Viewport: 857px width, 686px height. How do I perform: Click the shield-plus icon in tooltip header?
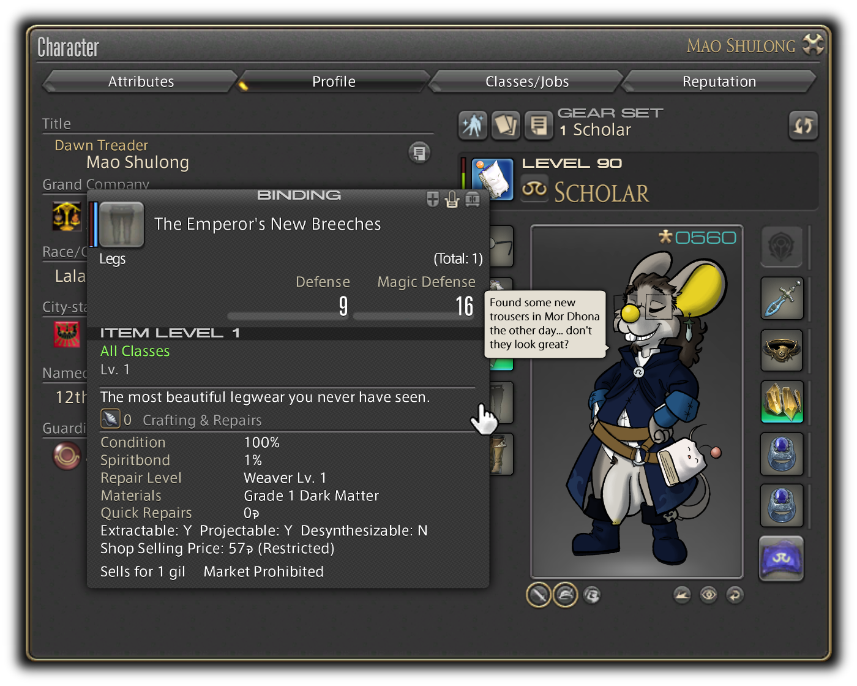433,199
